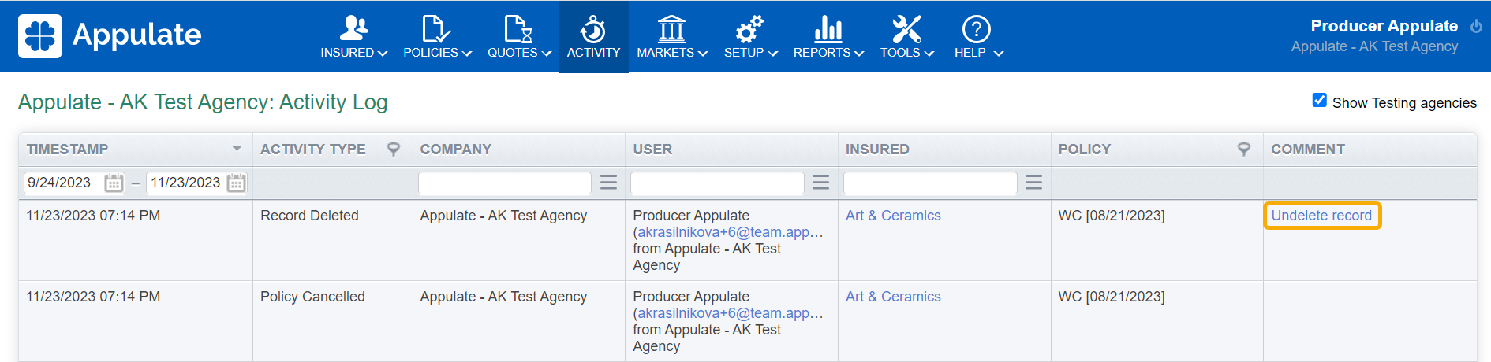Viewport: 1491px width, 362px height.
Task: Open Art & Ceramics in Record Deleted row
Action: click(893, 216)
